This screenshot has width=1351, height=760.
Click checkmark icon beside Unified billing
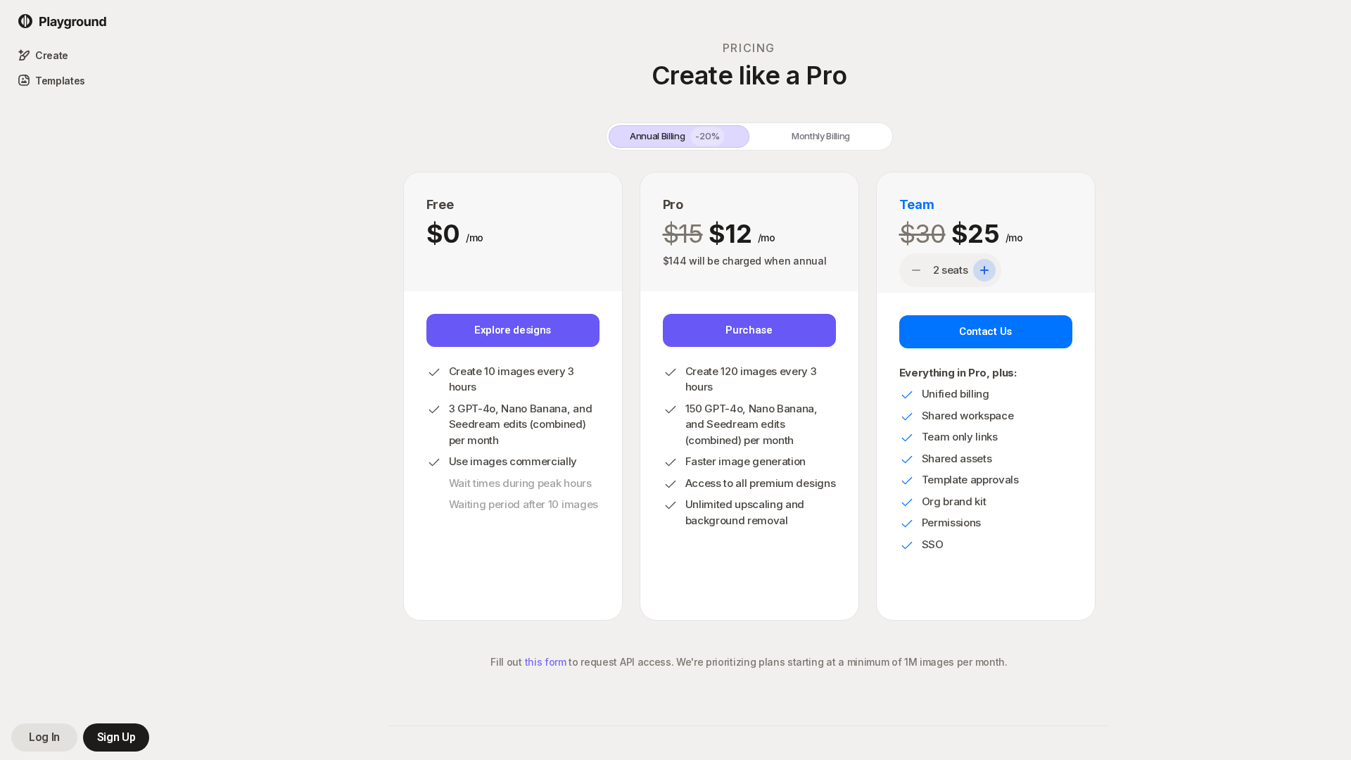point(907,395)
